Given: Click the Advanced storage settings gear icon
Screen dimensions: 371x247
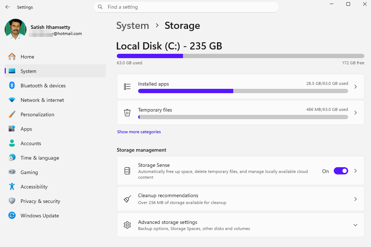Looking at the screenshot, I should [x=127, y=225].
